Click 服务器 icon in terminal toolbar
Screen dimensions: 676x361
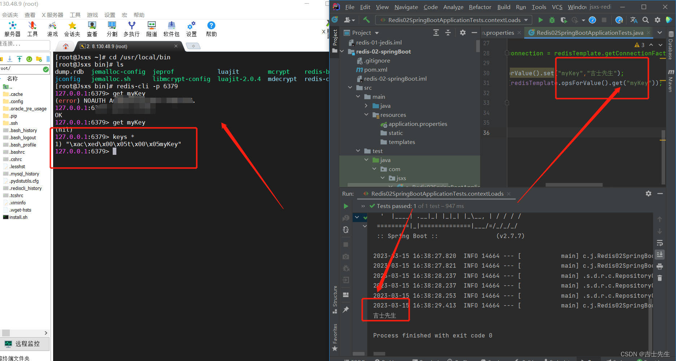(x=12, y=29)
